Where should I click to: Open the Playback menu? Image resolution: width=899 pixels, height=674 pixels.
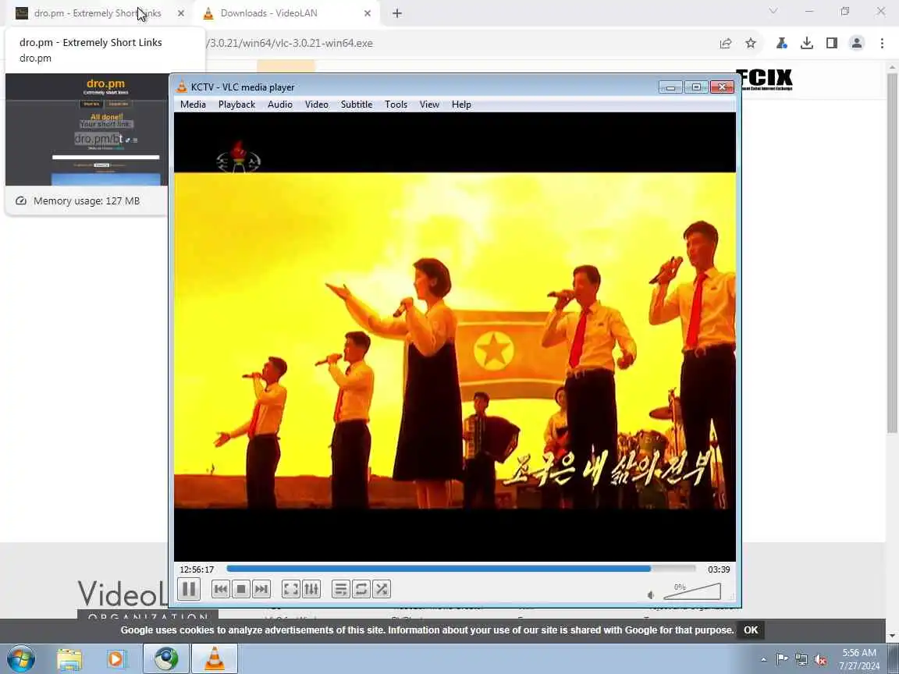point(236,105)
